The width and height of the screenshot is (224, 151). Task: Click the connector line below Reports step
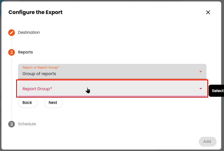[12, 88]
